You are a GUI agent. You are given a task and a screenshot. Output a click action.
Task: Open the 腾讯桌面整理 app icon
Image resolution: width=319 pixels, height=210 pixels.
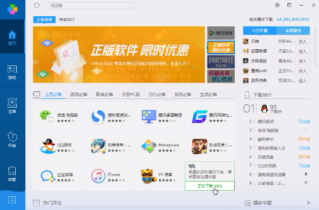tap(149, 116)
